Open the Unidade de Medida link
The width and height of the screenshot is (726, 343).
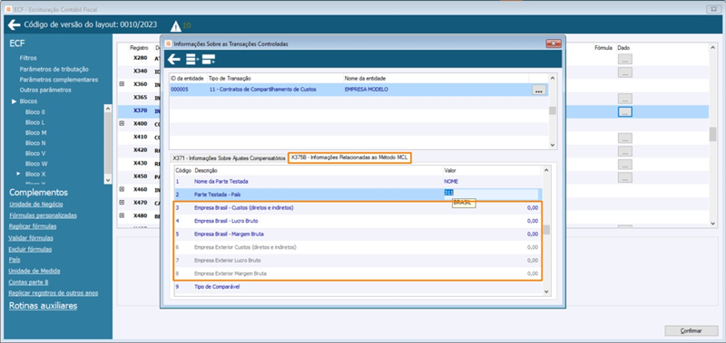(x=34, y=271)
